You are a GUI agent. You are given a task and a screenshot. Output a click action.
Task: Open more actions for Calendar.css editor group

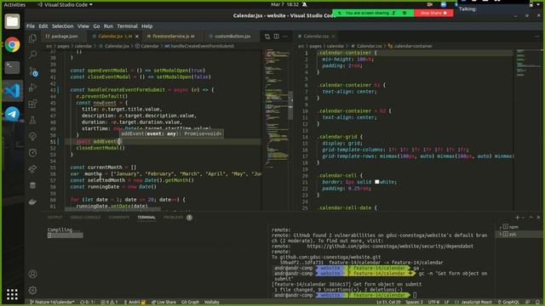click(x=537, y=36)
